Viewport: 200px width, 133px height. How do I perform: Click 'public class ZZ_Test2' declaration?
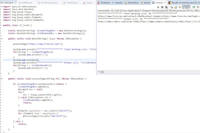(x=17, y=25)
